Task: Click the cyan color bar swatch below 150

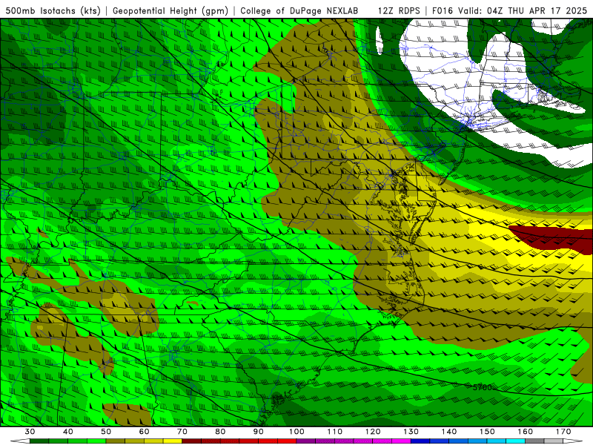Action: click(x=497, y=441)
